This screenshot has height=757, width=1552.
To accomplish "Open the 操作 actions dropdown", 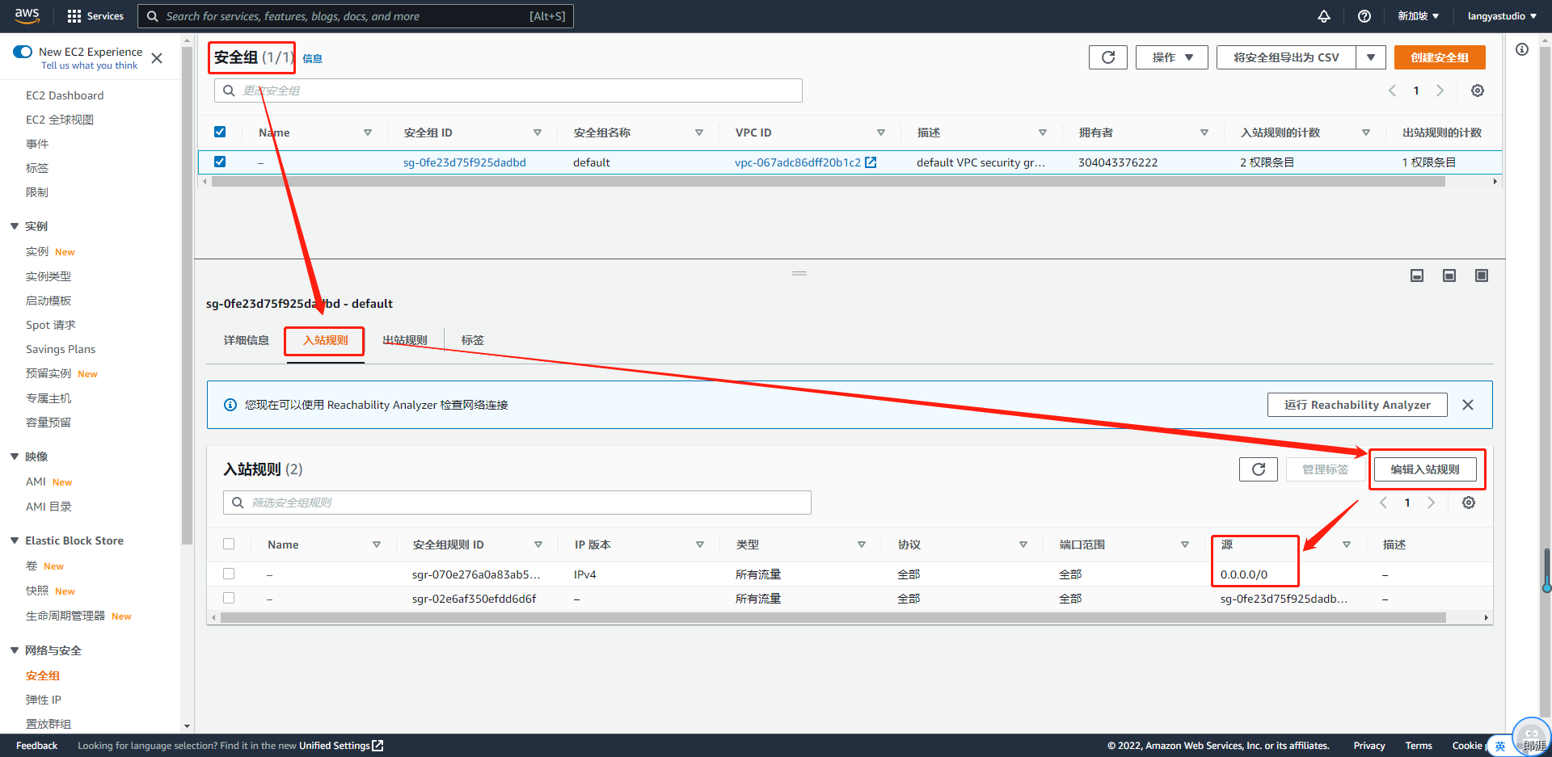I will click(x=1172, y=57).
